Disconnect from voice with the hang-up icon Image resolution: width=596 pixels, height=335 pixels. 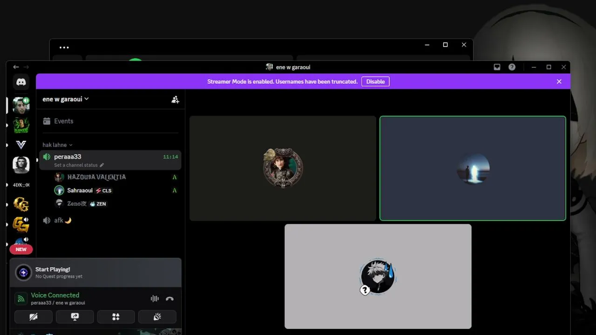pyautogui.click(x=169, y=299)
